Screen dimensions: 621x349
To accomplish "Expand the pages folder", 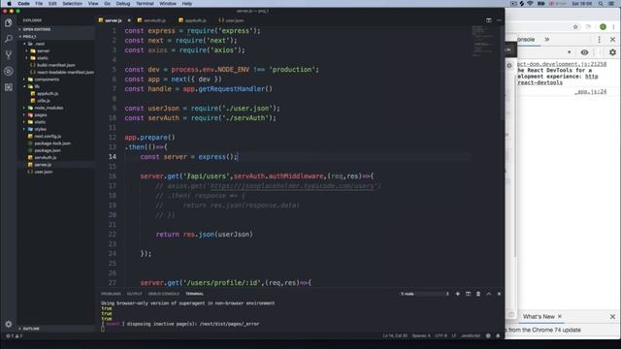I will [40, 114].
